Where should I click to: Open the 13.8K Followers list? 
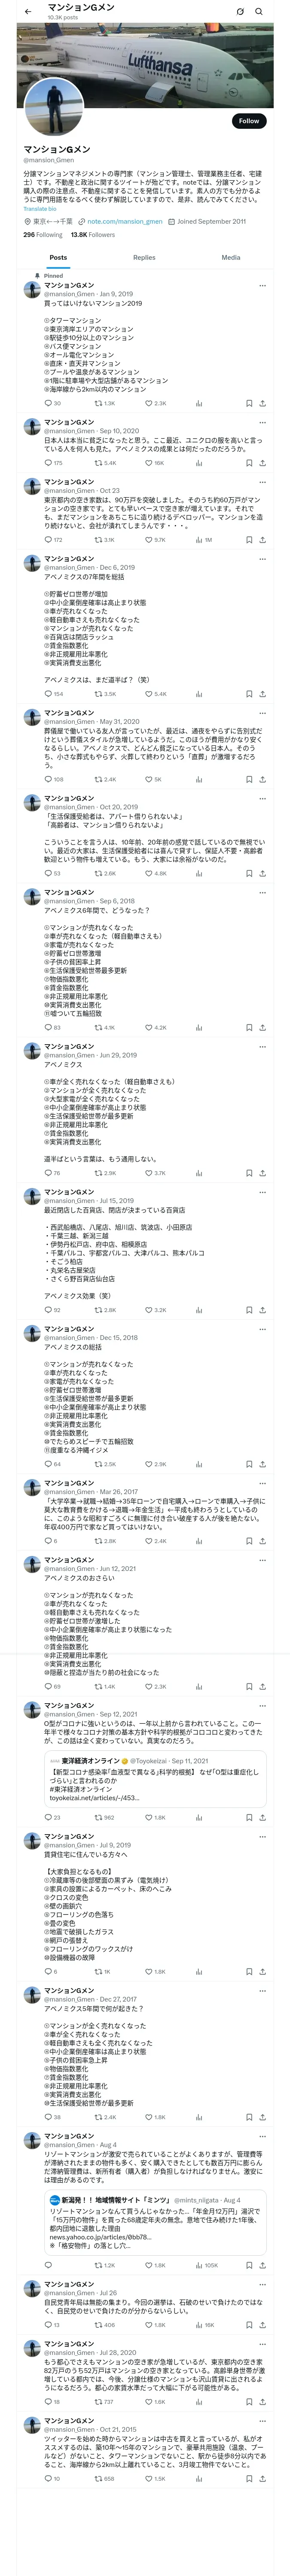coord(92,235)
